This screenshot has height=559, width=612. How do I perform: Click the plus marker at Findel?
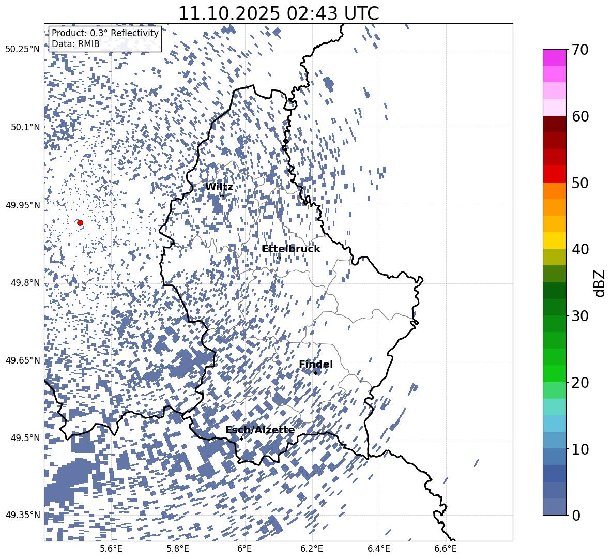315,373
